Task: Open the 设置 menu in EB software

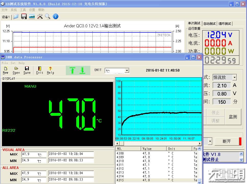Action: (x=32, y=10)
